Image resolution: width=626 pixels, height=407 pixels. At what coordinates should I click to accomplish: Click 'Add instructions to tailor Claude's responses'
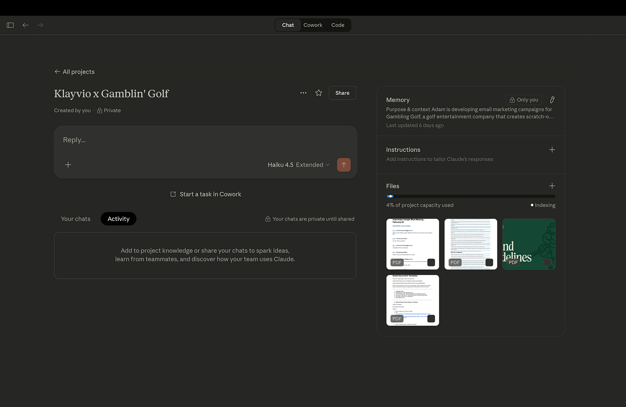point(439,159)
